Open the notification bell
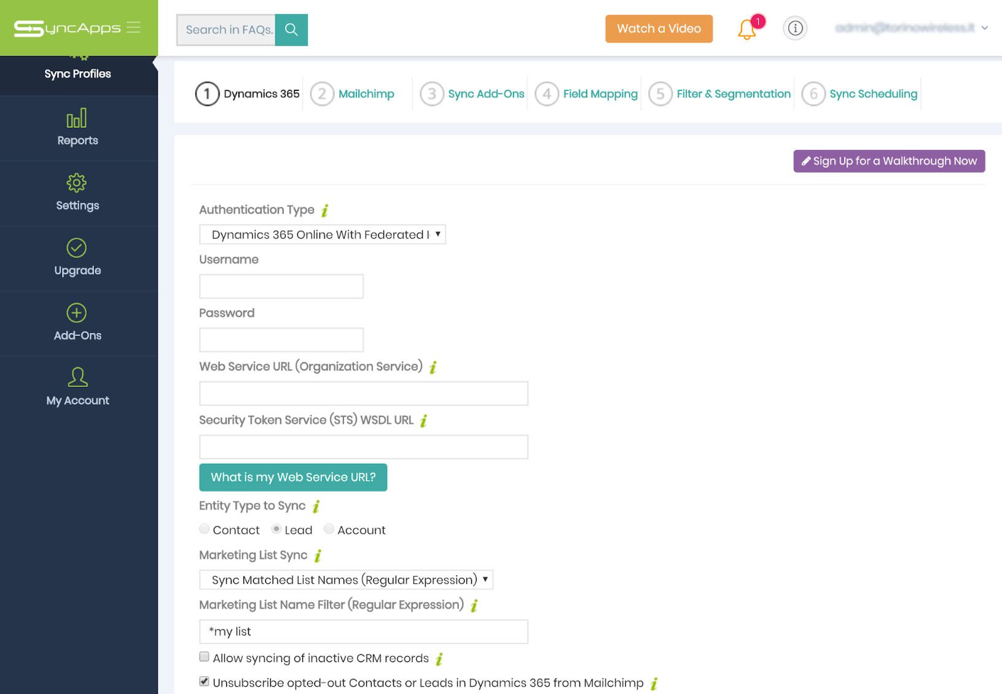 click(x=747, y=29)
